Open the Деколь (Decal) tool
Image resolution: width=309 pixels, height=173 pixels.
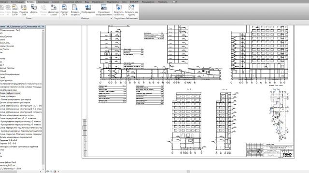point(34,10)
